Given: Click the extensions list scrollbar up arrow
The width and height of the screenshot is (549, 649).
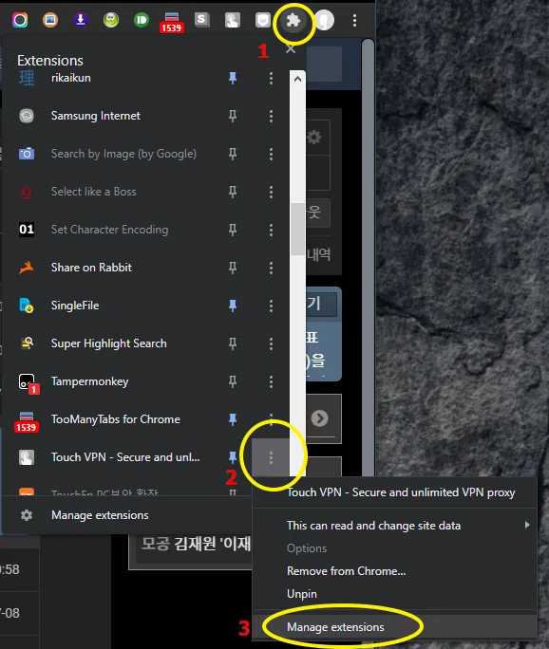Looking at the screenshot, I should pyautogui.click(x=297, y=79).
